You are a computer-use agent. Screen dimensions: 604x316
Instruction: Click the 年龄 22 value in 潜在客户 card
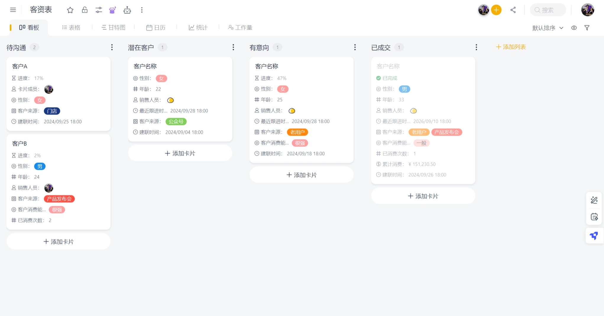[158, 89]
